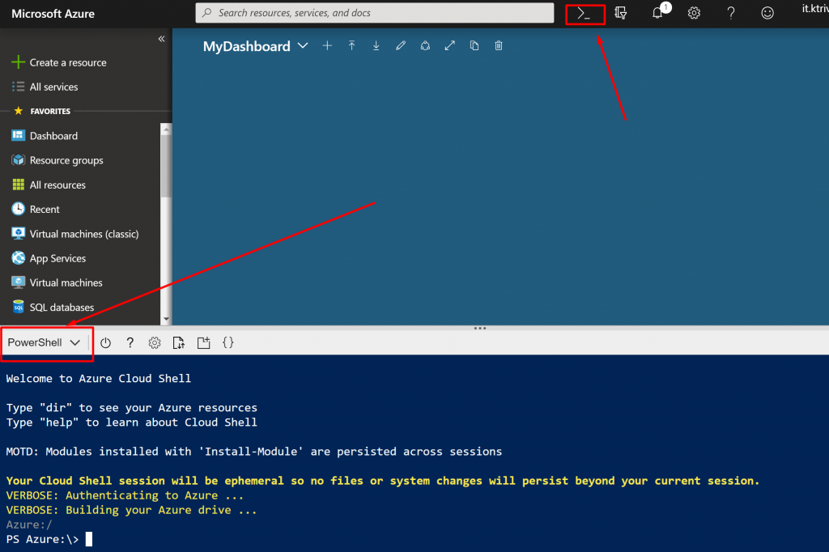Click the FAVORITES section header

[x=50, y=111]
